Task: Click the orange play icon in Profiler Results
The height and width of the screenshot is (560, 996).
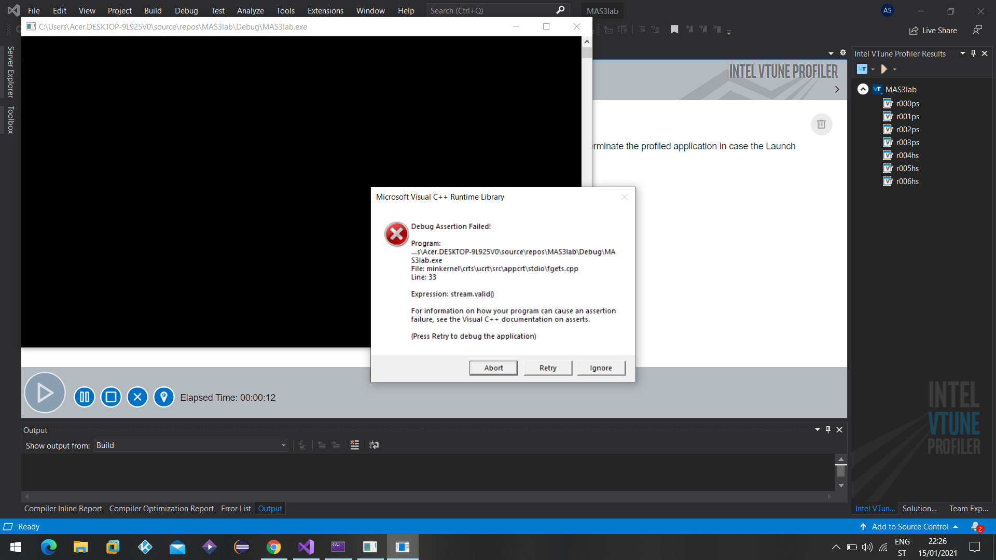Action: click(884, 69)
